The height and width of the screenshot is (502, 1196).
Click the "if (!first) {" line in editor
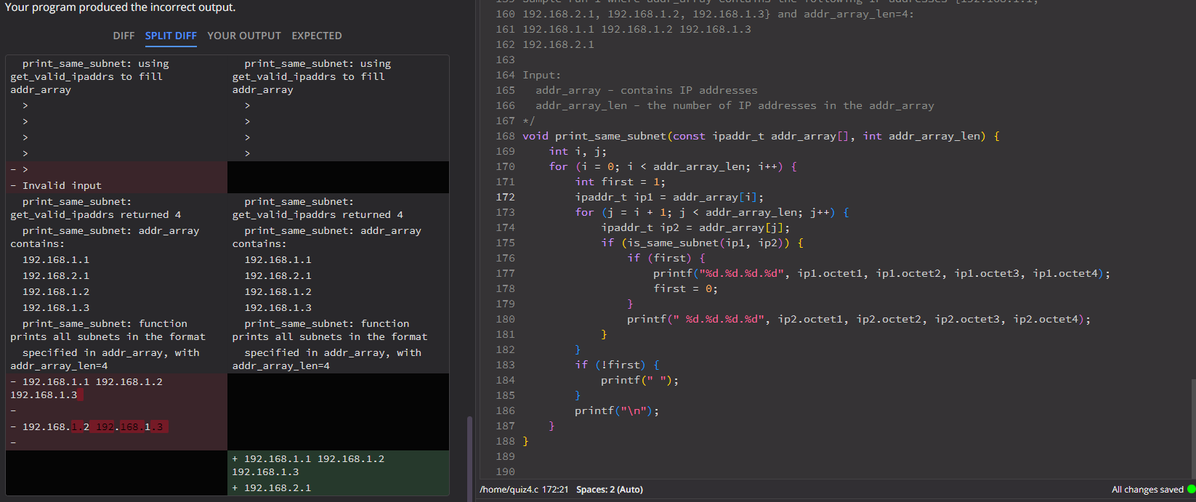click(617, 365)
